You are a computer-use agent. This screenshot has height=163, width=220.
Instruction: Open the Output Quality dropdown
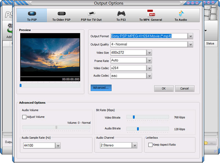point(190,44)
